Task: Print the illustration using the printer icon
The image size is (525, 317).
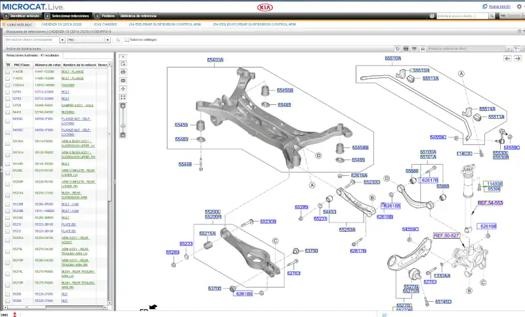Action: coord(123,72)
